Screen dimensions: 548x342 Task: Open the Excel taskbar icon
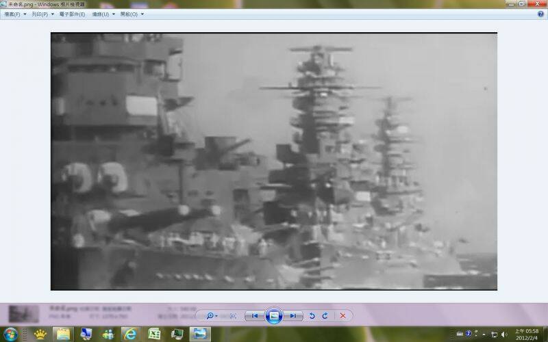(155, 334)
